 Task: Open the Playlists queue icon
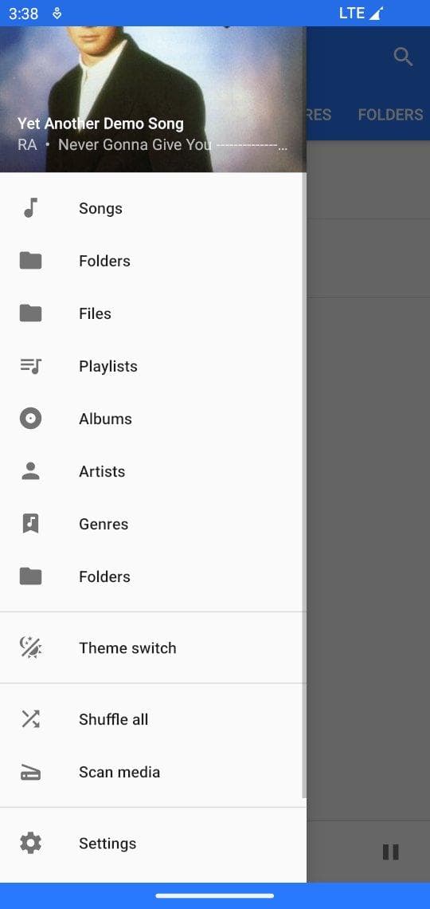tap(31, 366)
